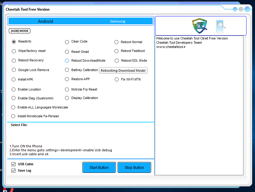Click the gray circle window button
The height and width of the screenshot is (192, 255).
tap(241, 9)
